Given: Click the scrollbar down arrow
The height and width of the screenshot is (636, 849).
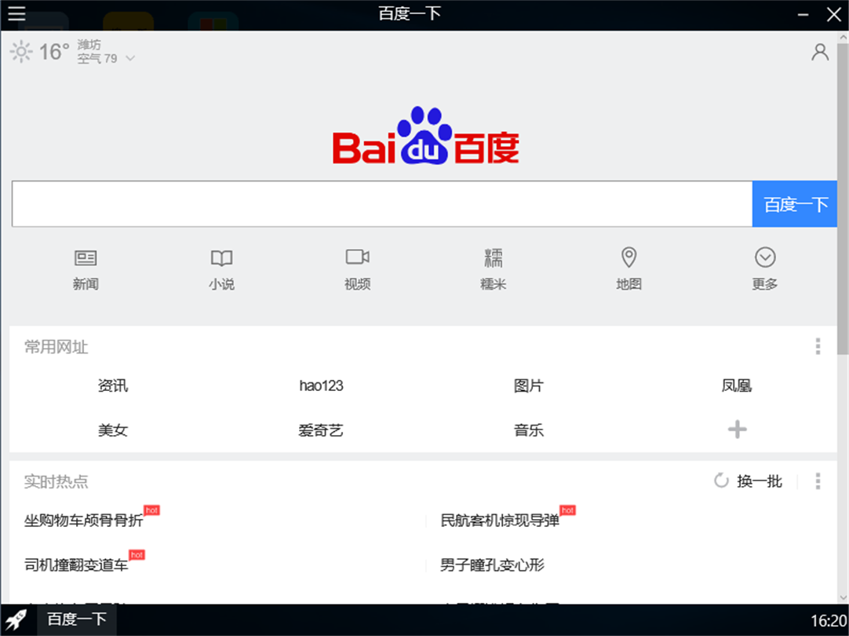Looking at the screenshot, I should click(x=843, y=598).
